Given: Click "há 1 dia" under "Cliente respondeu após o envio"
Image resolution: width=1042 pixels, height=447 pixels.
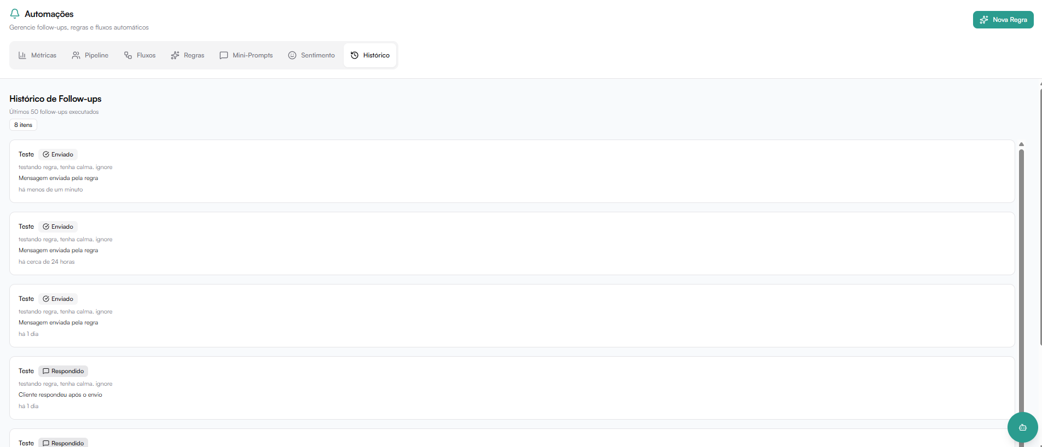Looking at the screenshot, I should [x=28, y=407].
